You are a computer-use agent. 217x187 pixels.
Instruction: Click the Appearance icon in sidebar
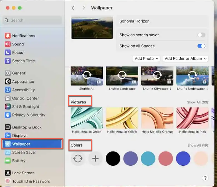click(7, 82)
